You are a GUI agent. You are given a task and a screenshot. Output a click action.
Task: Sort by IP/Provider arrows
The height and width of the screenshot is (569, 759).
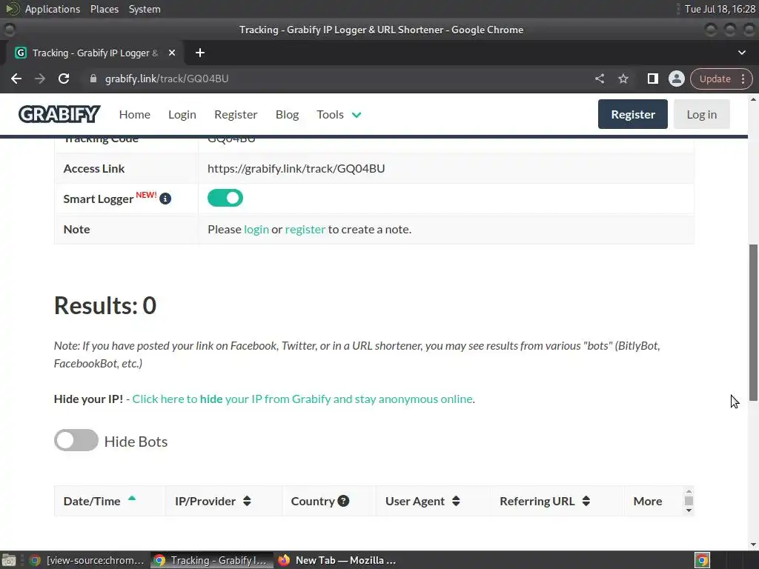pos(247,501)
